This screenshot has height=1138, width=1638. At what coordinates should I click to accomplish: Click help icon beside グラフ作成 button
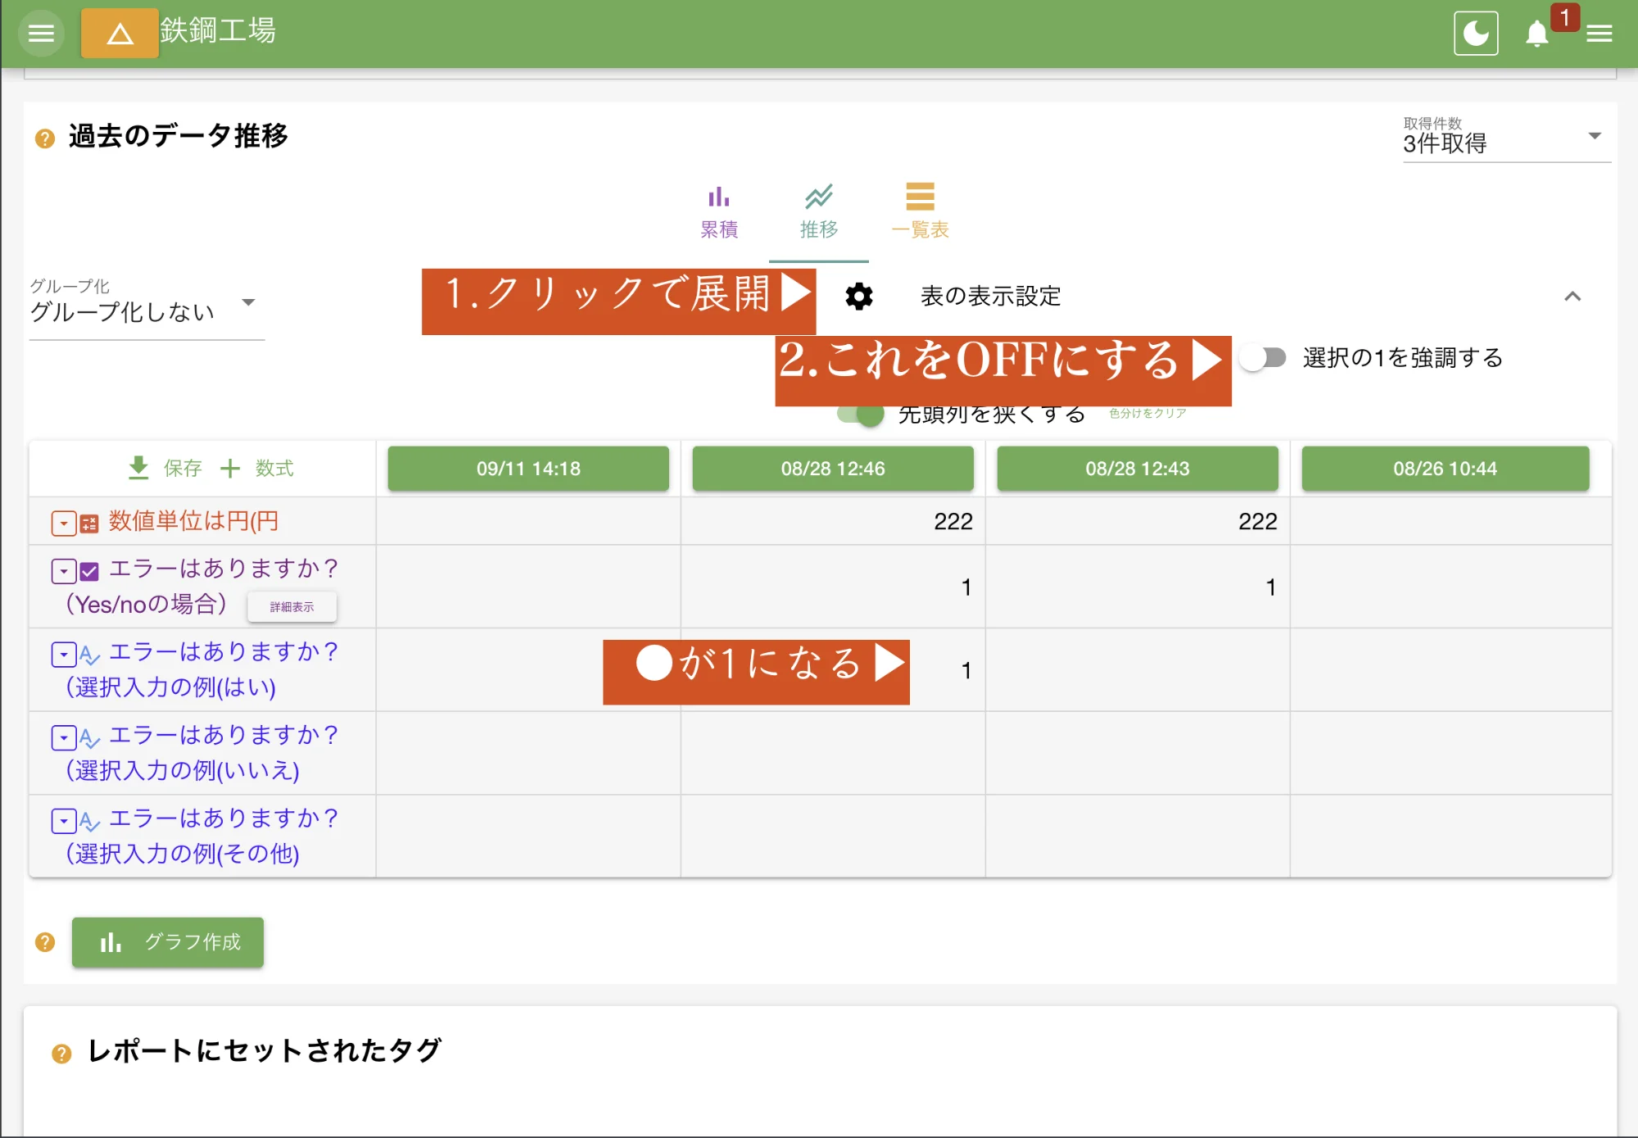coord(45,942)
